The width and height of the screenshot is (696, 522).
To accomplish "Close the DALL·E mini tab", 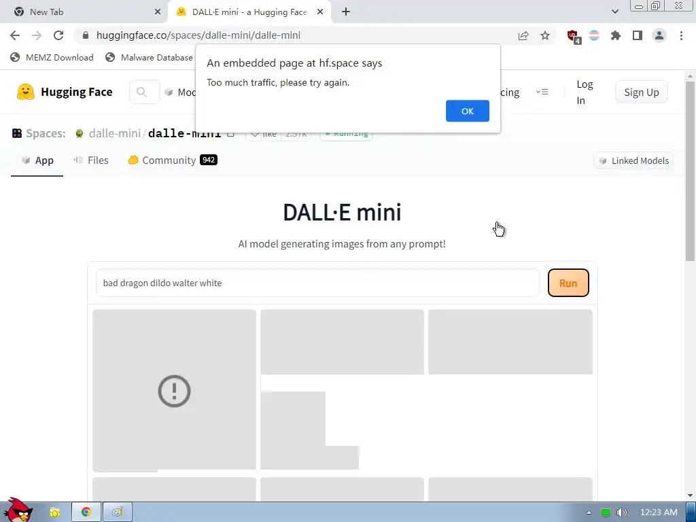I will [x=320, y=12].
